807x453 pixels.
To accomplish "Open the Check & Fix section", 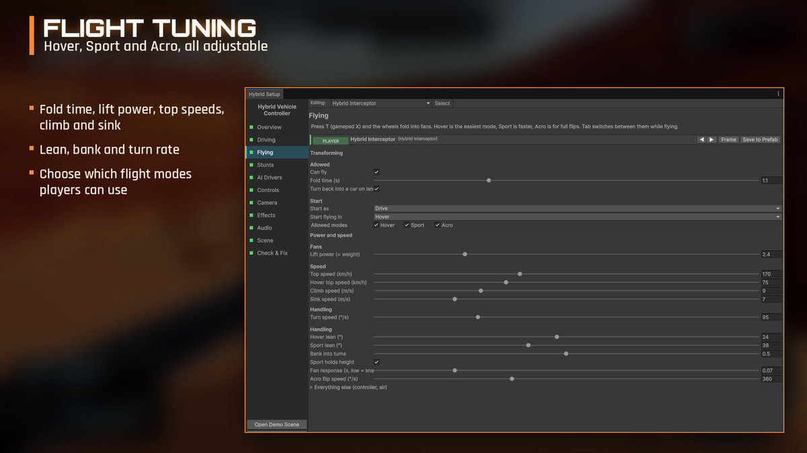I will tap(272, 253).
